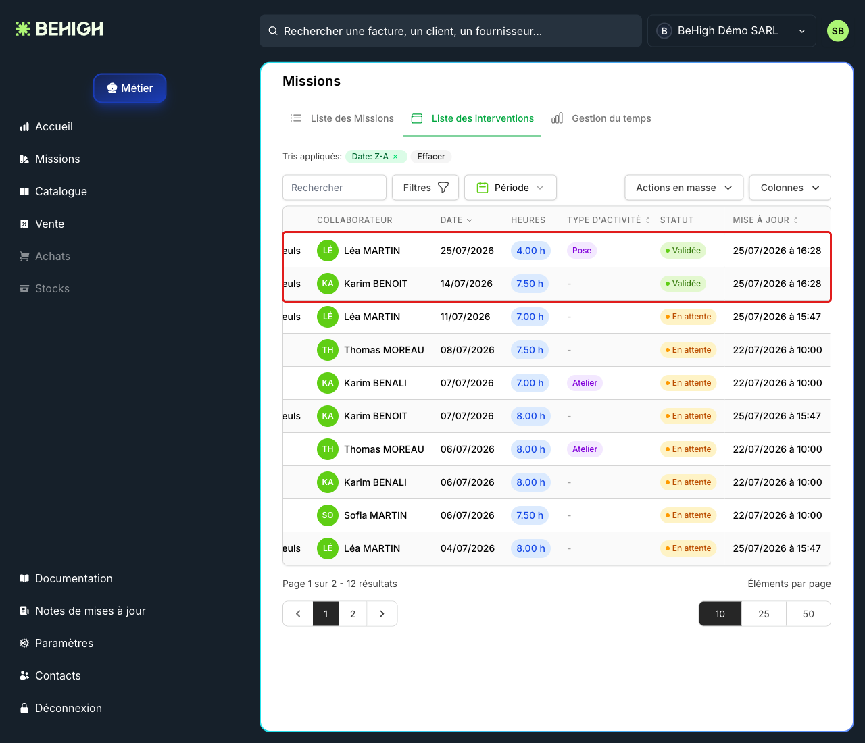
Task: Click the BeHigh logo
Action: (x=59, y=29)
